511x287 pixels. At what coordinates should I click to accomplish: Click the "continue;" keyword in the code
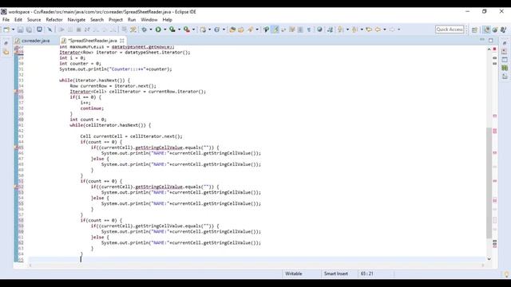coord(92,108)
